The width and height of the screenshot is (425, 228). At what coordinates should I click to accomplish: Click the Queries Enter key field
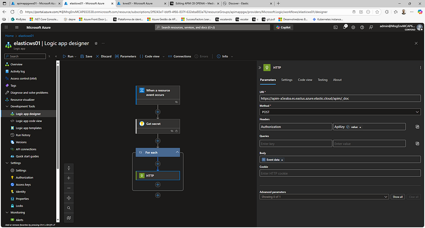coord(295,144)
